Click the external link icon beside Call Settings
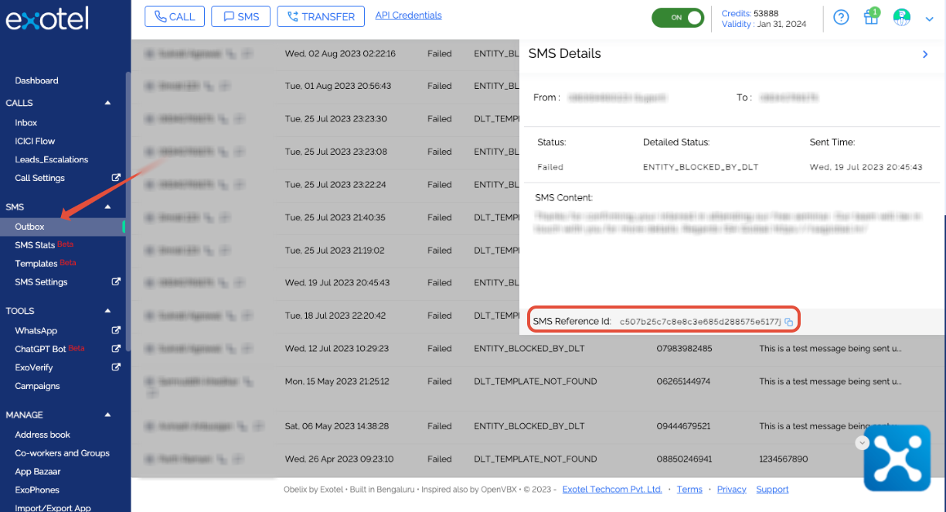 pos(116,178)
